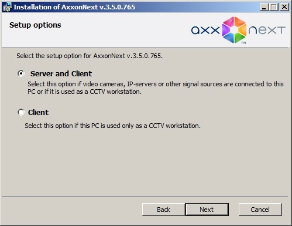
Task: Close the installer with the X button
Action: [284, 7]
